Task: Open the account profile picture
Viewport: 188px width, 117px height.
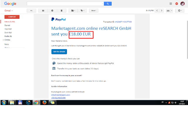Action: (182, 4)
